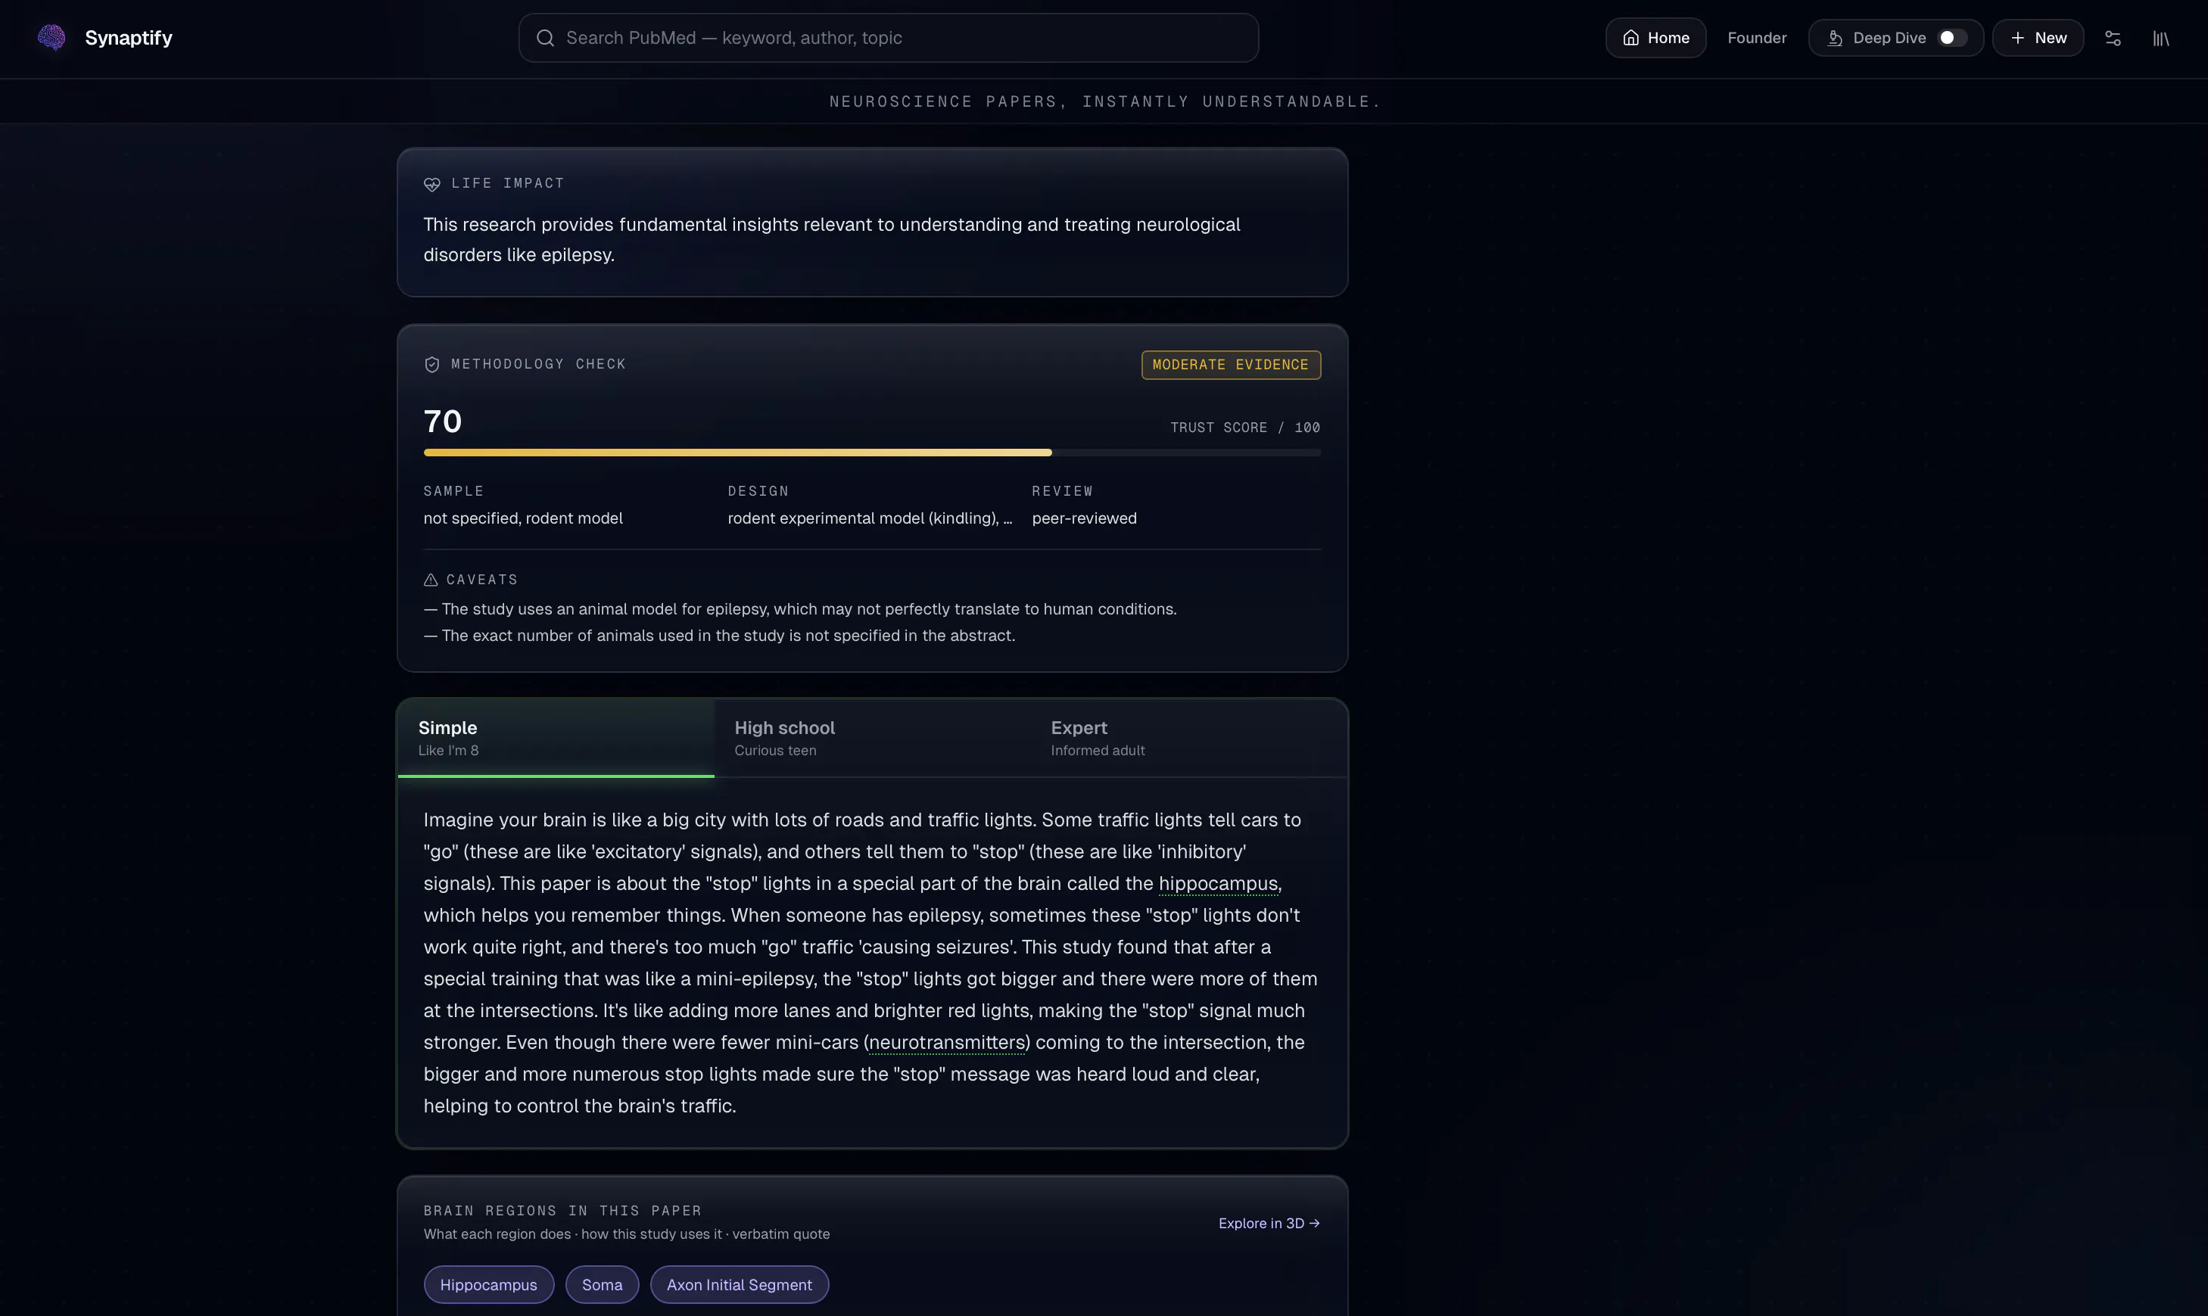Select the Axon Initial Segment chip
The width and height of the screenshot is (2208, 1316).
pyautogui.click(x=740, y=1285)
